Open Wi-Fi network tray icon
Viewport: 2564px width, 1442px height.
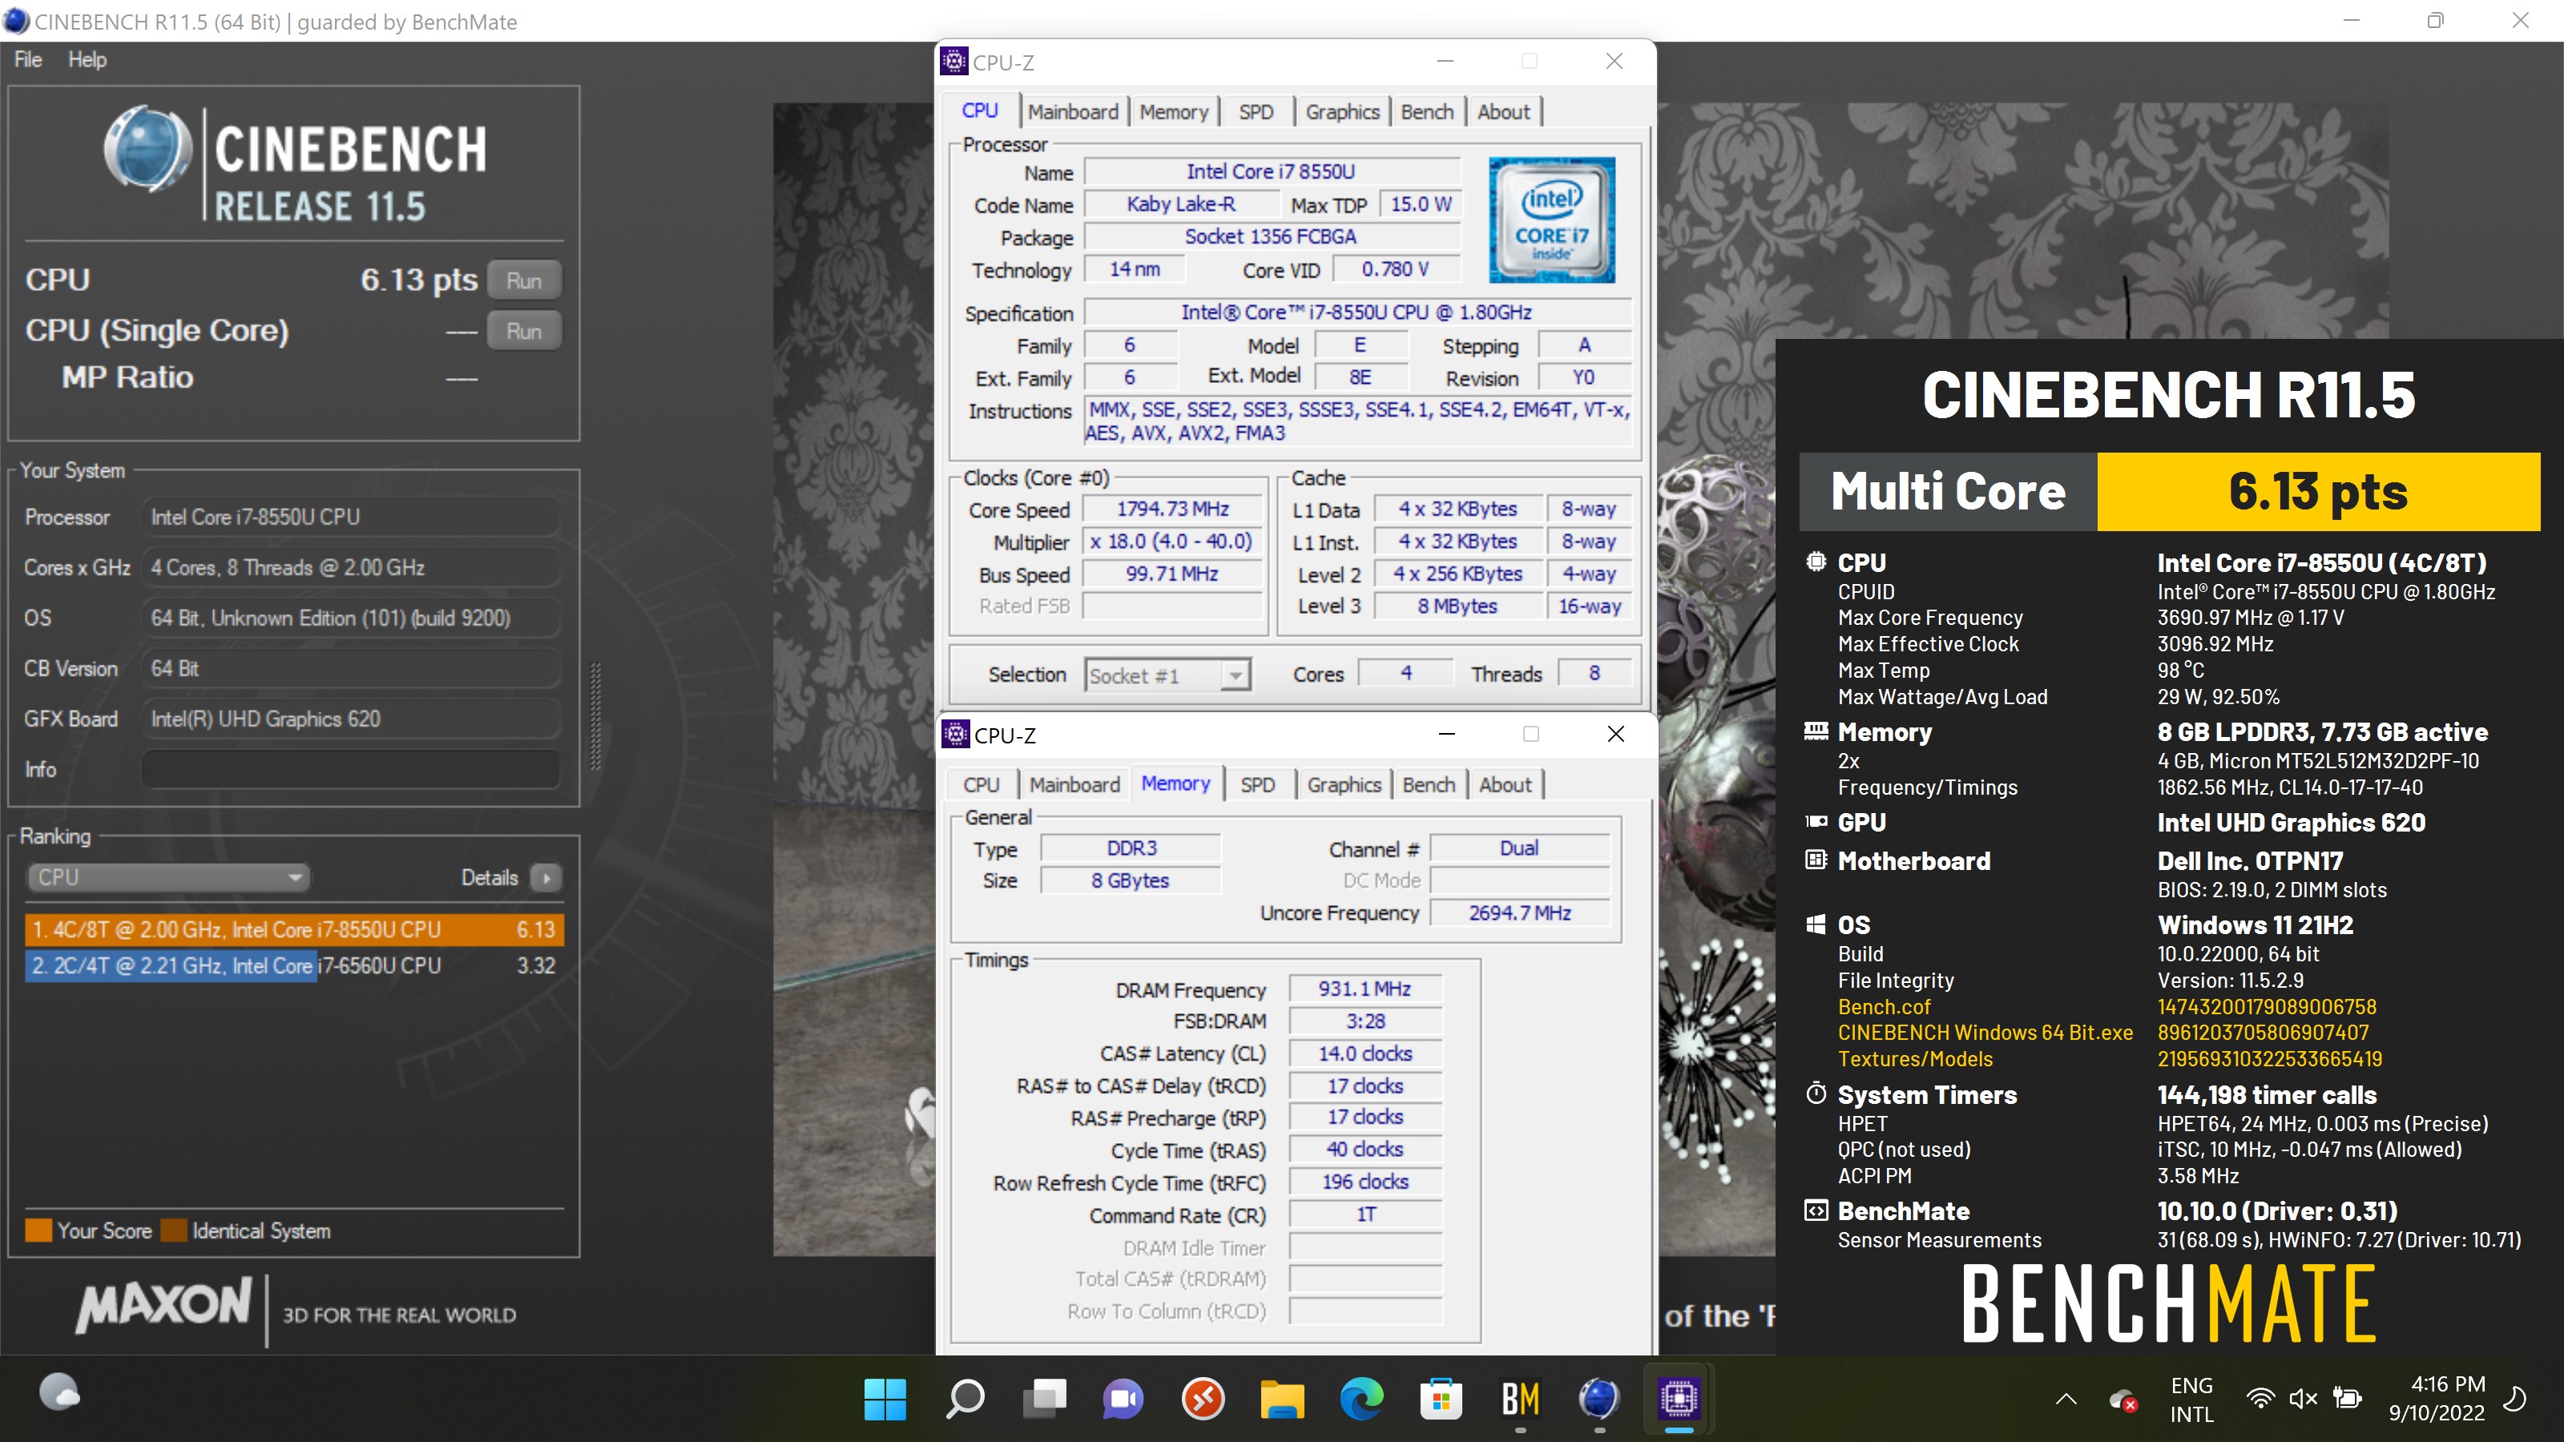pos(2260,1400)
